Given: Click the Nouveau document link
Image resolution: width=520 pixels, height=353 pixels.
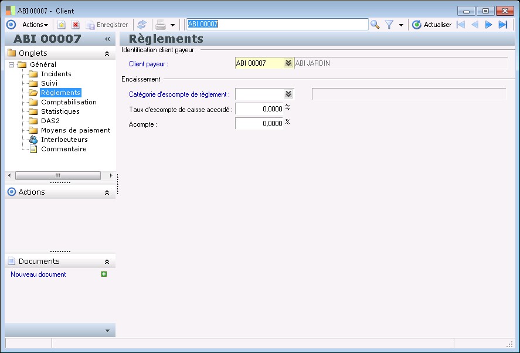Looking at the screenshot, I should point(38,274).
